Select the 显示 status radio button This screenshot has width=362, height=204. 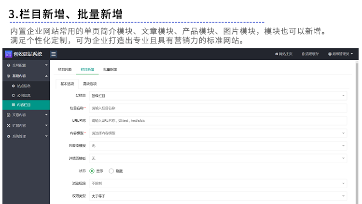click(92, 171)
